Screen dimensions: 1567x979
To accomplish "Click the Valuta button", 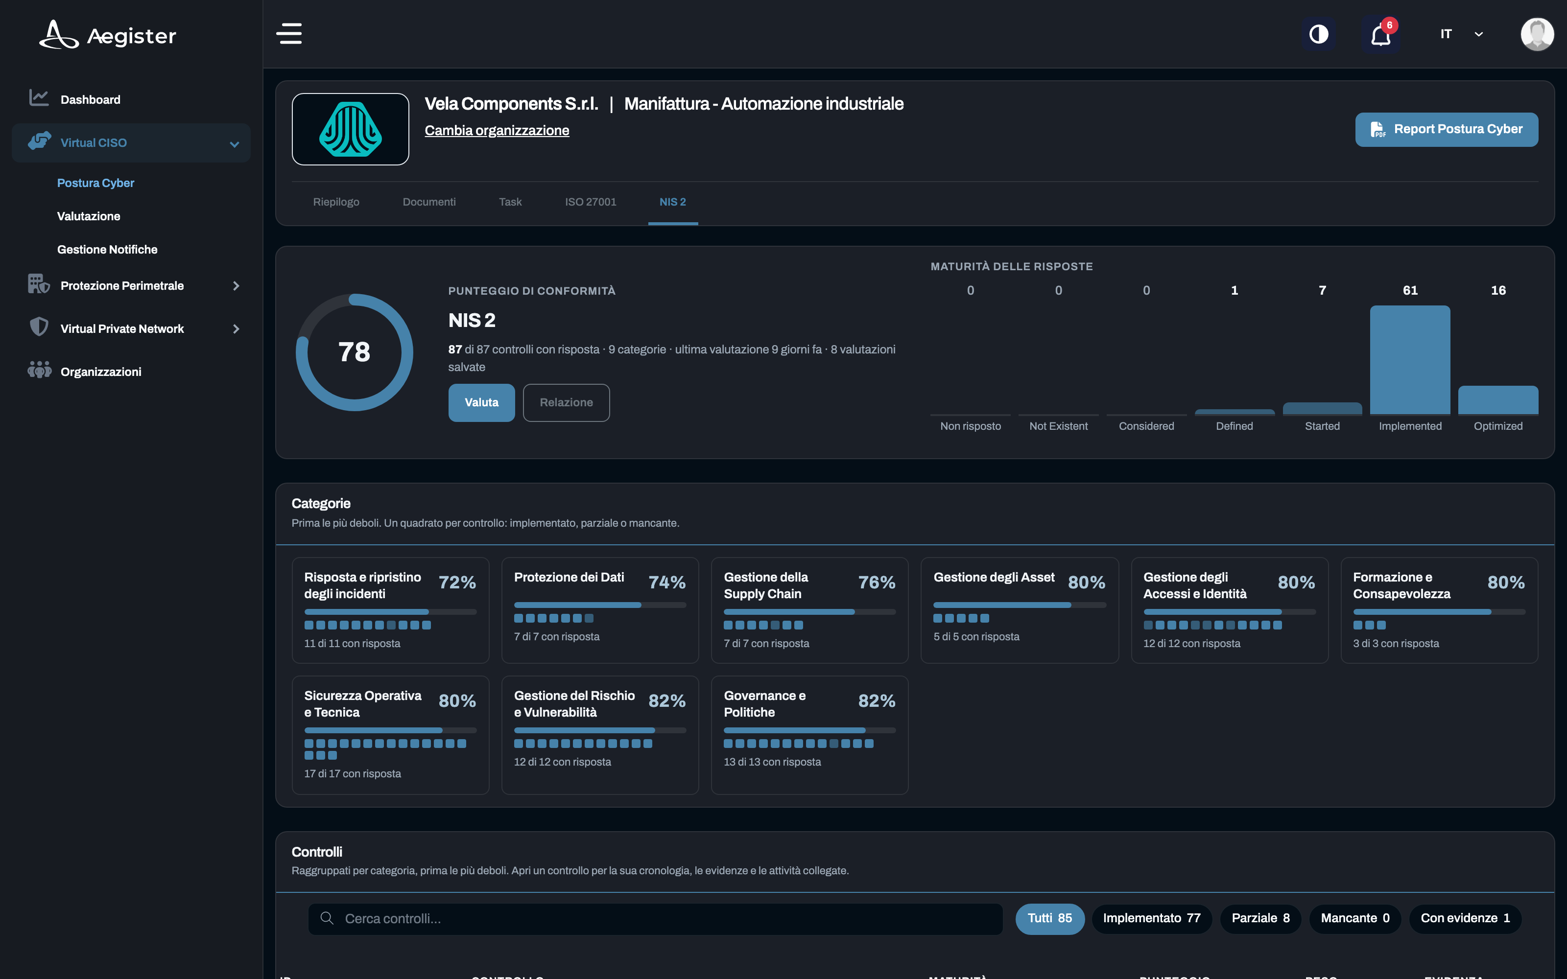I will (x=482, y=403).
